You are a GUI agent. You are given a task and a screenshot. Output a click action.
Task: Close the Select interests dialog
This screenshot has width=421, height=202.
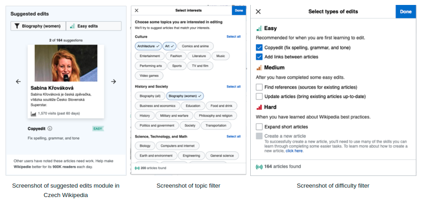[137, 10]
